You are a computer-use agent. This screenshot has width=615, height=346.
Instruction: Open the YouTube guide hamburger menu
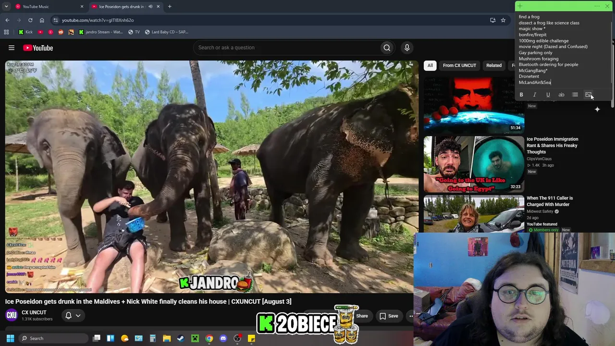12,48
